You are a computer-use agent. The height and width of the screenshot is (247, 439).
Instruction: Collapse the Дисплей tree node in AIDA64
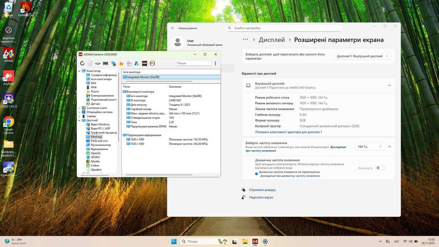[x=79, y=120]
